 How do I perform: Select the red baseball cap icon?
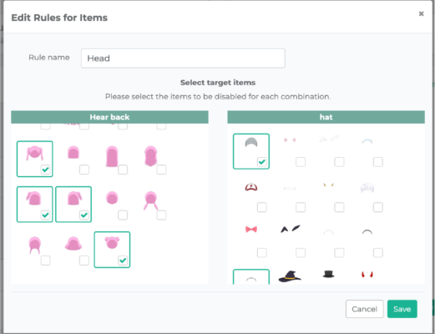click(251, 187)
